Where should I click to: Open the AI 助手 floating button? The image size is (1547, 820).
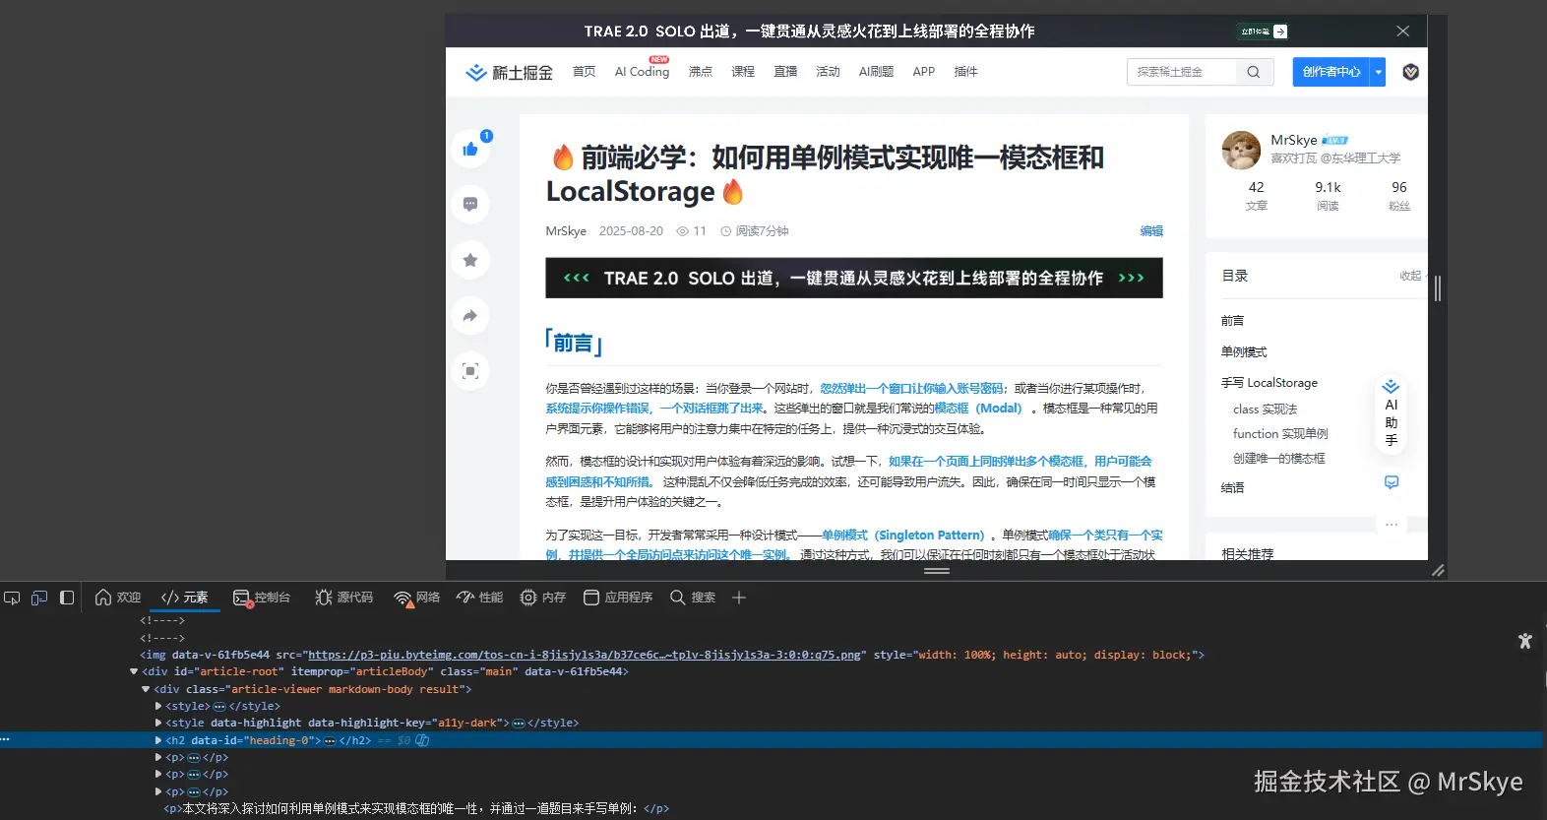1392,413
